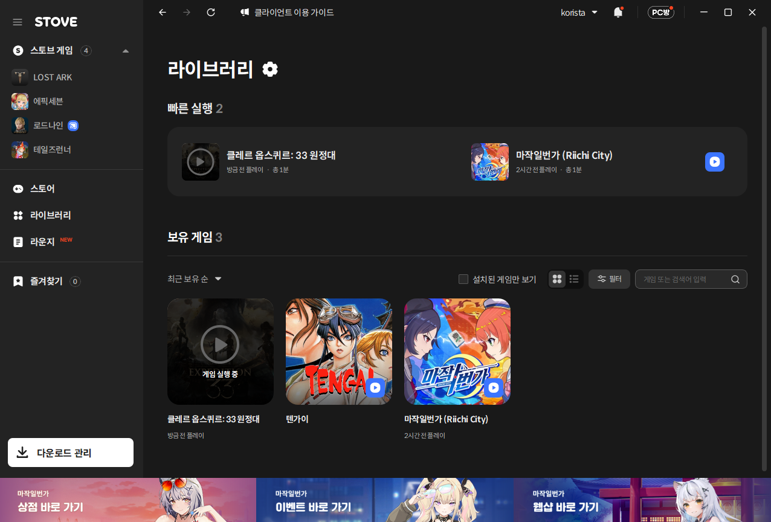Open the 최근 보유 순 sort dropdown

195,279
